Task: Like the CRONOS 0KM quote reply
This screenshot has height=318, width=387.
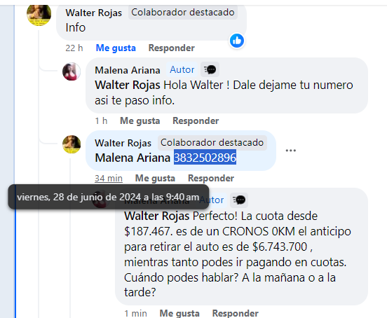Action: [x=179, y=313]
